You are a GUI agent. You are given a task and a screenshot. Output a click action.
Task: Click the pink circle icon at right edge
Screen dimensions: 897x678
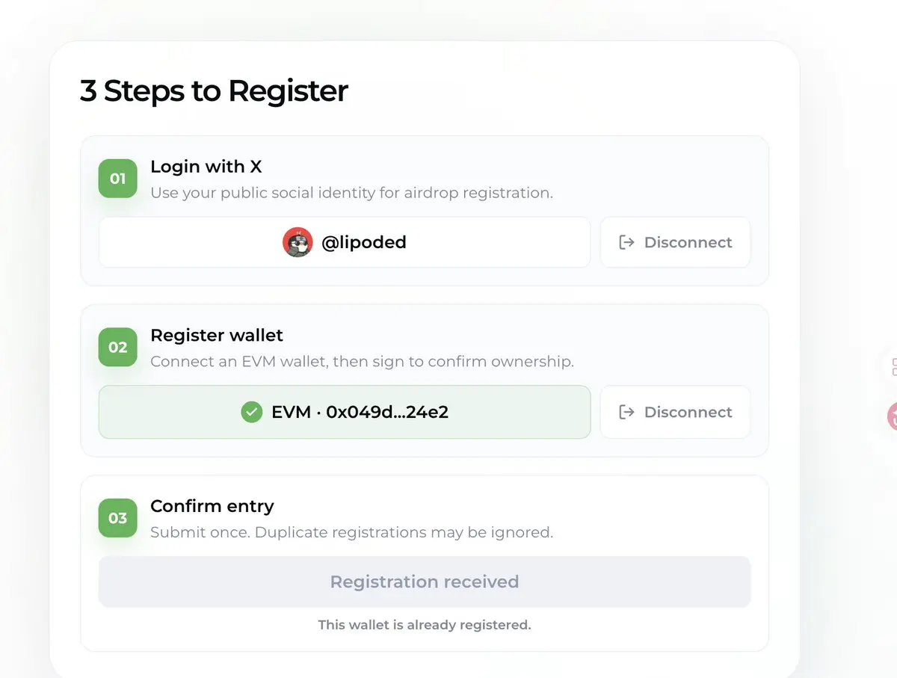[892, 416]
